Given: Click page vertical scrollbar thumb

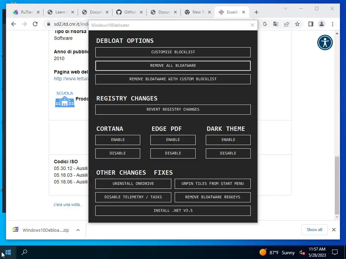Looking at the screenshot, I should click(337, 185).
